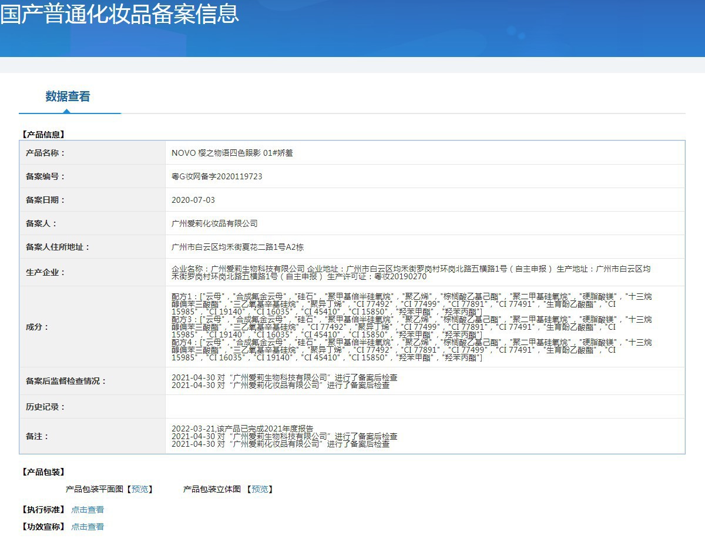
Task: Click the filing number 粤G妆网备字2020119723
Action: 217,176
